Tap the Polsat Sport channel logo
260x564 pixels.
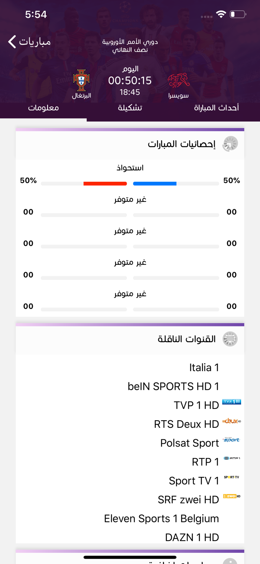tap(232, 440)
